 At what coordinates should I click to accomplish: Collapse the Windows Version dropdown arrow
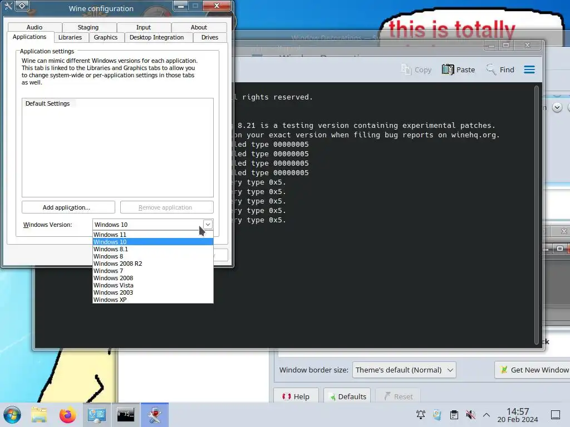[x=208, y=225]
